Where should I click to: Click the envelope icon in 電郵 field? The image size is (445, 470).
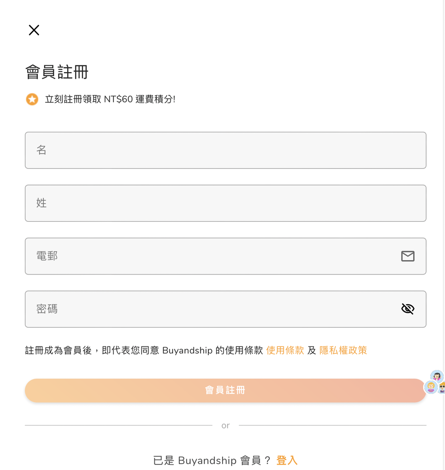408,256
